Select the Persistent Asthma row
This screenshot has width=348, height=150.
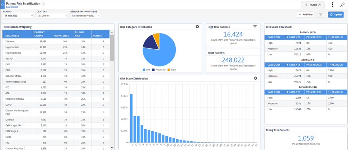tap(56, 99)
